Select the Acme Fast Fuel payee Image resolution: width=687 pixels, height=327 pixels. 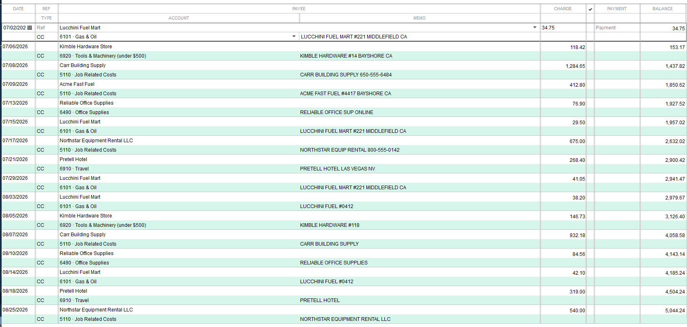tap(77, 84)
